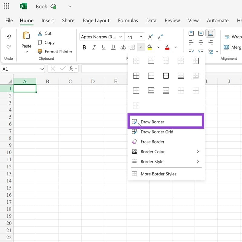This screenshot has height=242, width=242.
Task: Open the font color dropdown arrow
Action: (176, 47)
